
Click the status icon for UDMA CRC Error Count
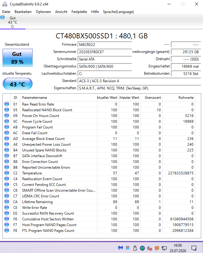pos(7,196)
